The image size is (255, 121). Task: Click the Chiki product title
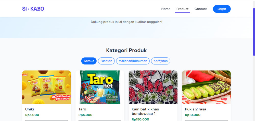coord(29,109)
